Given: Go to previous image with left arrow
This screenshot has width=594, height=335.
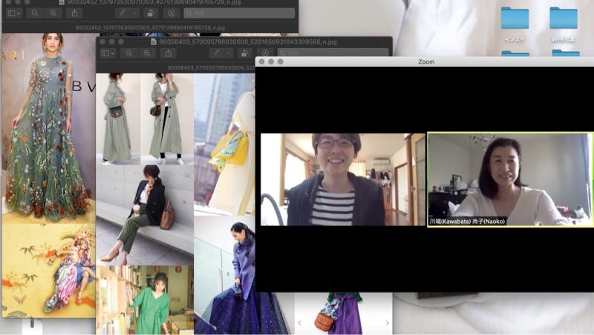Looking at the screenshot, I should click(x=300, y=322).
